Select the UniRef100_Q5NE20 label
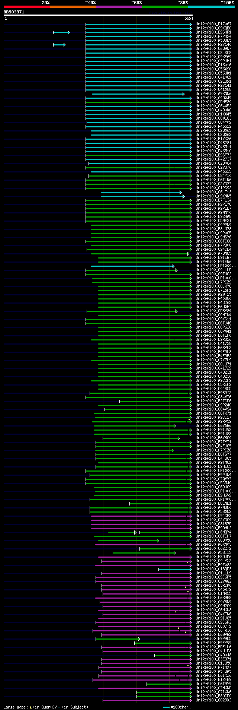Image resolution: width=238 pixels, height=710 pixels. (x=213, y=102)
